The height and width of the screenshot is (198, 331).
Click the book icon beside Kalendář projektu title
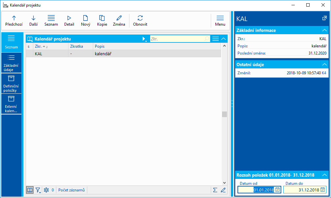(x=30, y=39)
